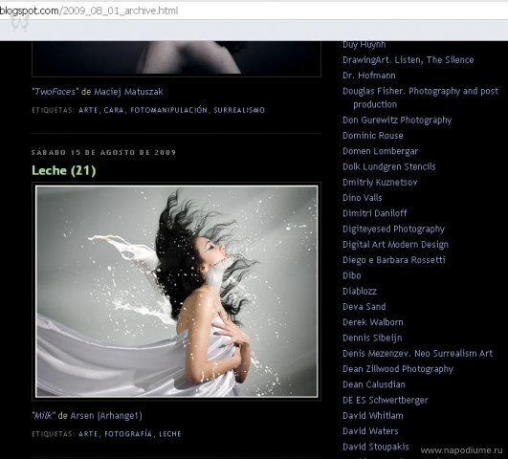Image resolution: width=508 pixels, height=459 pixels.
Task: Open Dino Valls sidebar link
Action: (363, 198)
